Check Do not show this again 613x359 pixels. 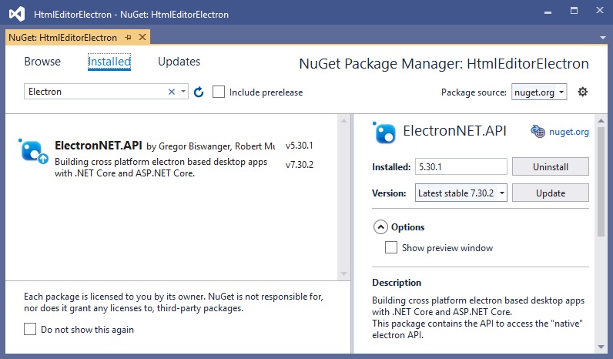pyautogui.click(x=30, y=329)
